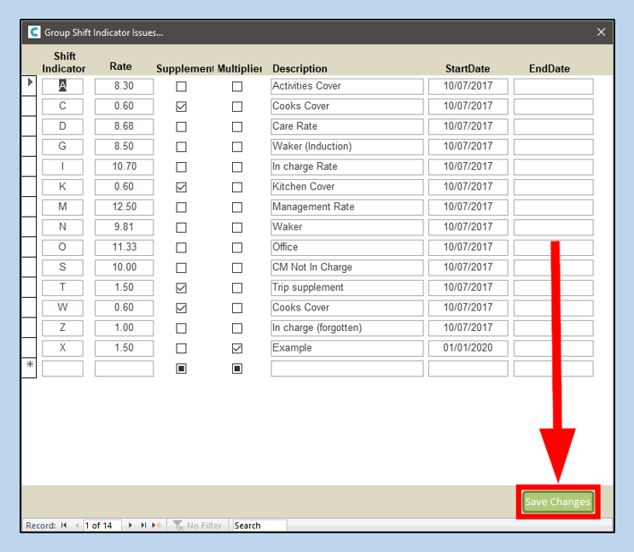
Task: Click the Save Changes button
Action: [556, 502]
